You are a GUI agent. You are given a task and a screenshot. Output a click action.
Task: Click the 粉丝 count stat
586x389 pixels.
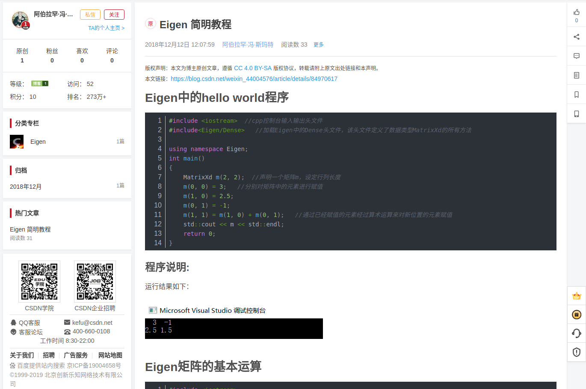52,56
